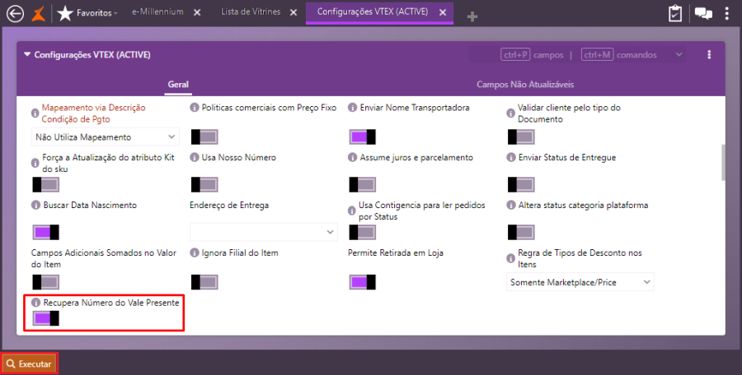
Task: Enable Assume juros e parcelamento switch
Action: [363, 185]
